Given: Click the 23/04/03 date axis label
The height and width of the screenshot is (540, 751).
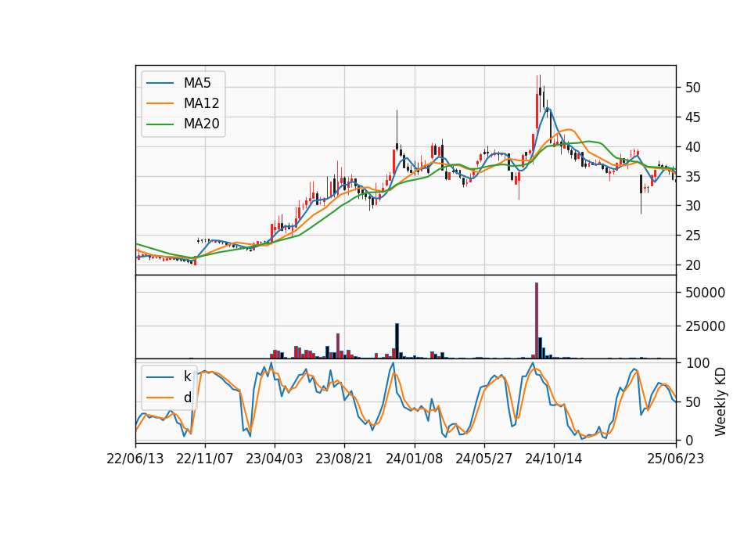Looking at the screenshot, I should coord(275,459).
